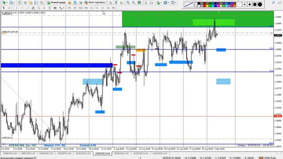Screen dimensions: 283x159
Task: Switch to the EURUSD,H1 chart tab
Action: [x=10, y=153]
